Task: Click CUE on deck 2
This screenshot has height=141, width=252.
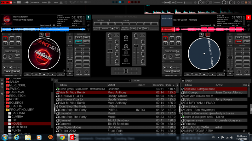Action: tap(196, 74)
